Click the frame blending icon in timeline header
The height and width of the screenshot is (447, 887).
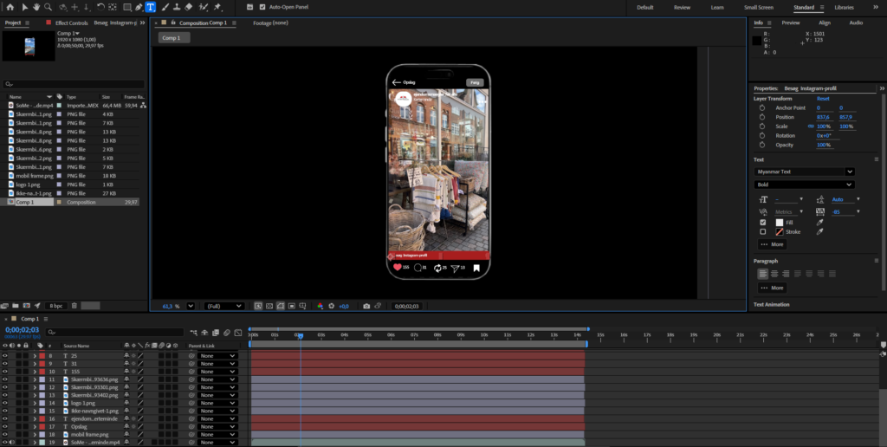[x=216, y=333]
